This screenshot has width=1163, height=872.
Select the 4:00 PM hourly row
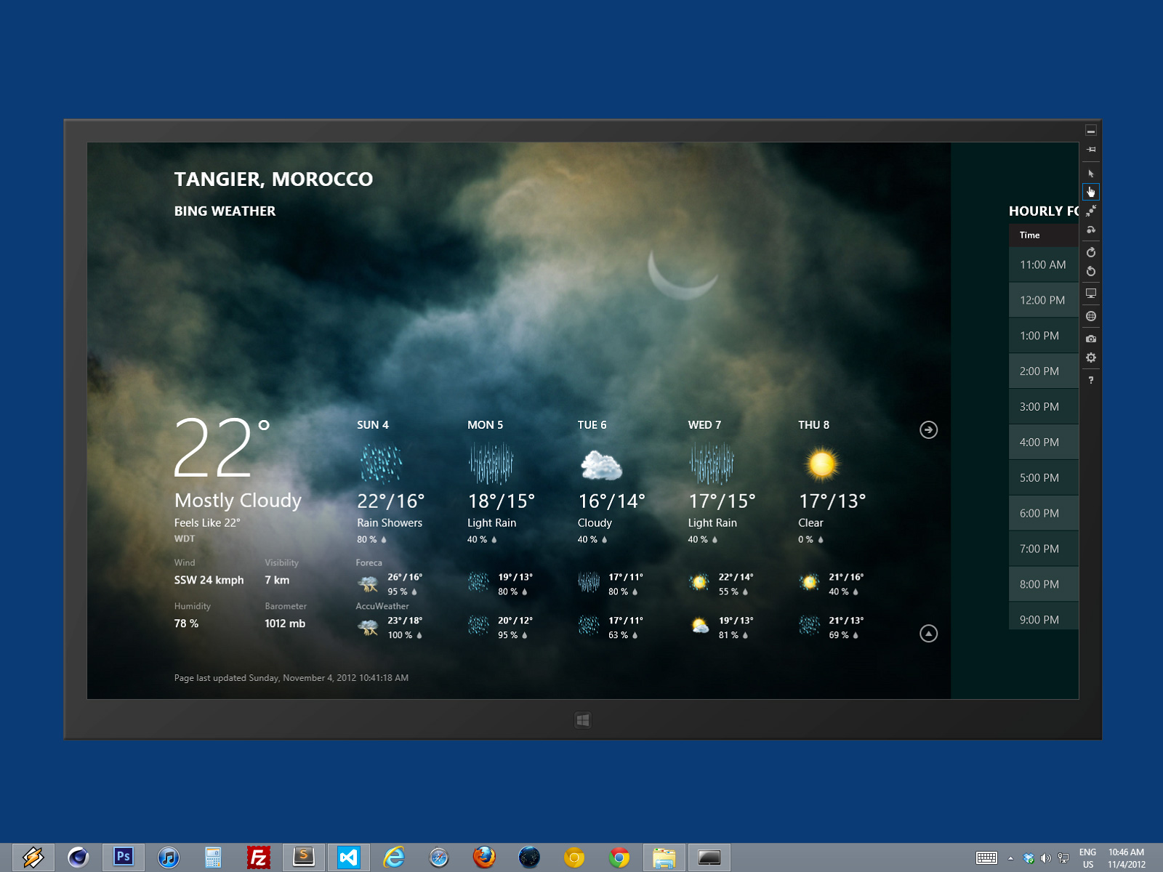1044,442
